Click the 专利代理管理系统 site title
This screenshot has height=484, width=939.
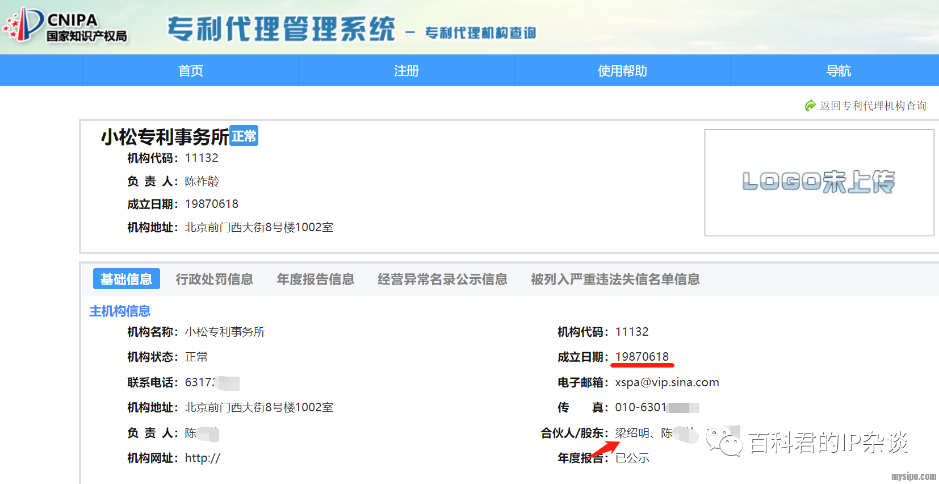(281, 29)
